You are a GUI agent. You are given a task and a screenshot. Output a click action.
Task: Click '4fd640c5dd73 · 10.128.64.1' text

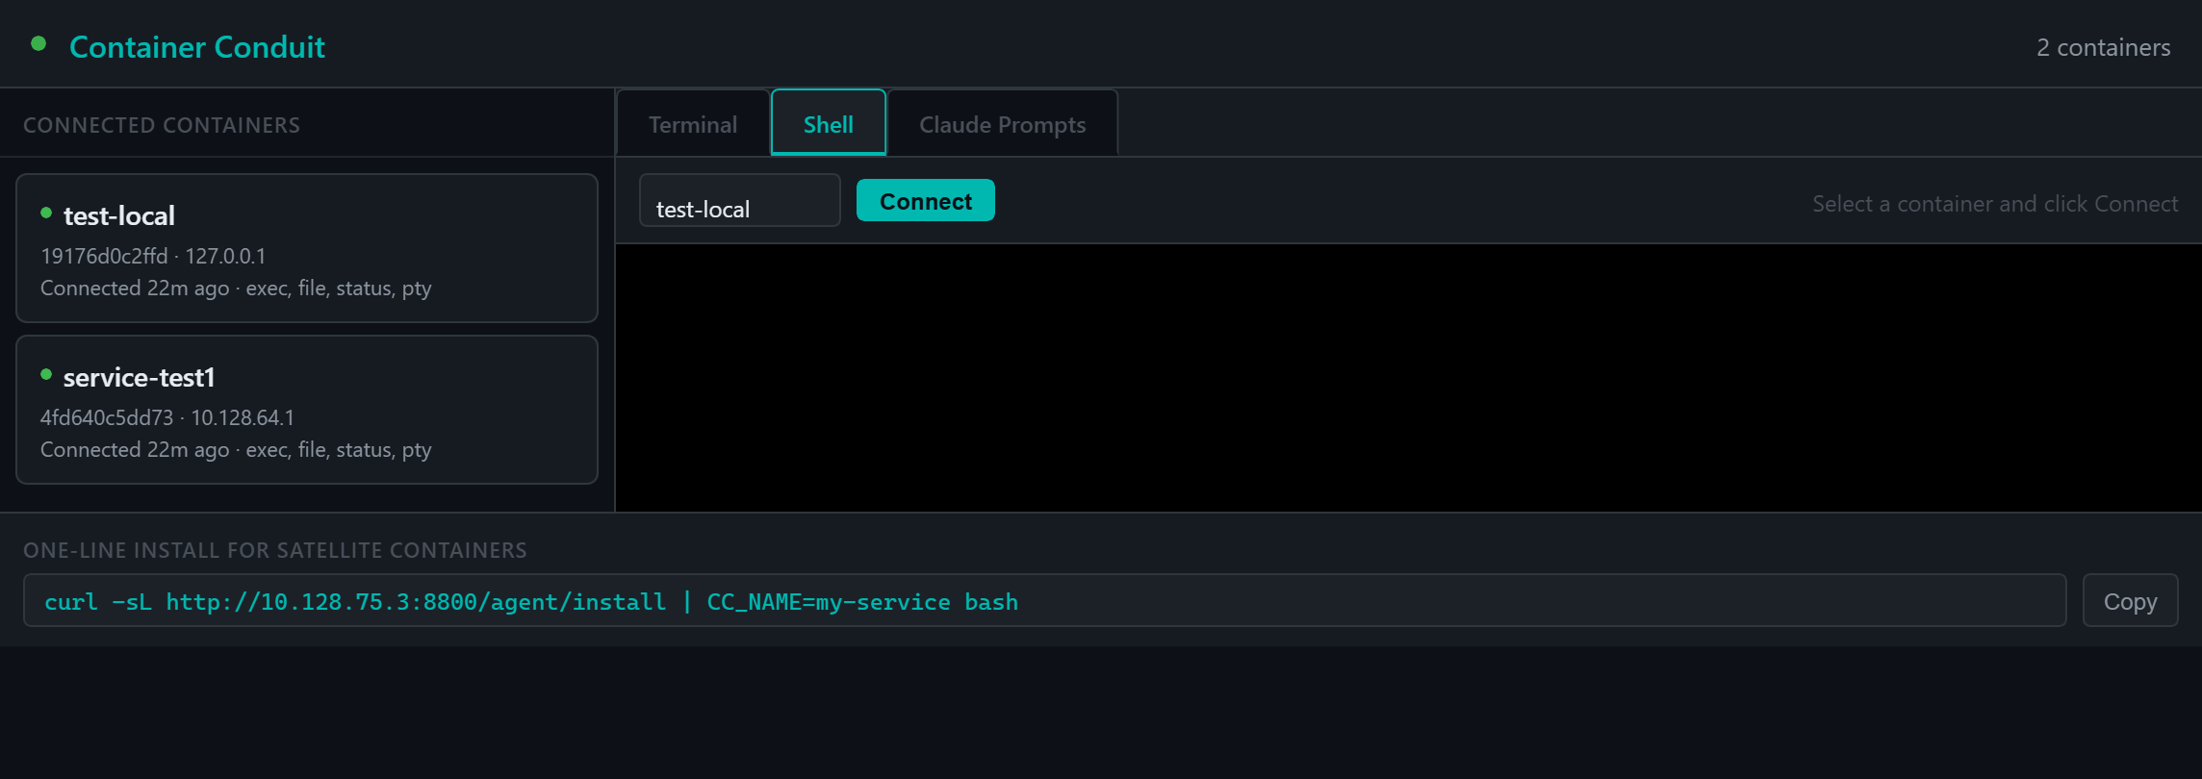pos(167,417)
